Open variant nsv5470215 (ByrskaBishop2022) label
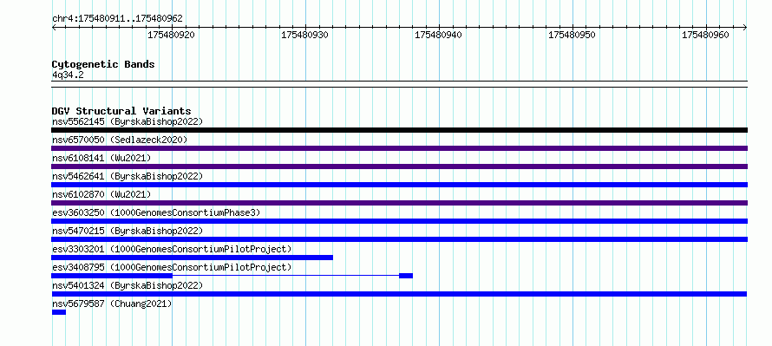 pos(127,231)
